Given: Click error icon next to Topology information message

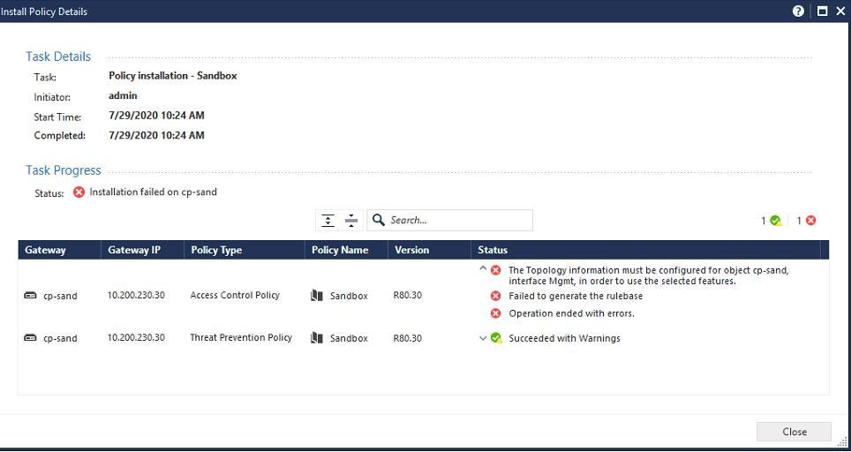Looking at the screenshot, I should click(x=495, y=270).
